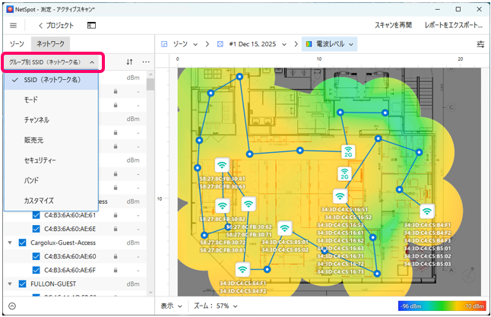Toggle checkbox for C4:B3:6A:60:AE:6F

click(36, 270)
